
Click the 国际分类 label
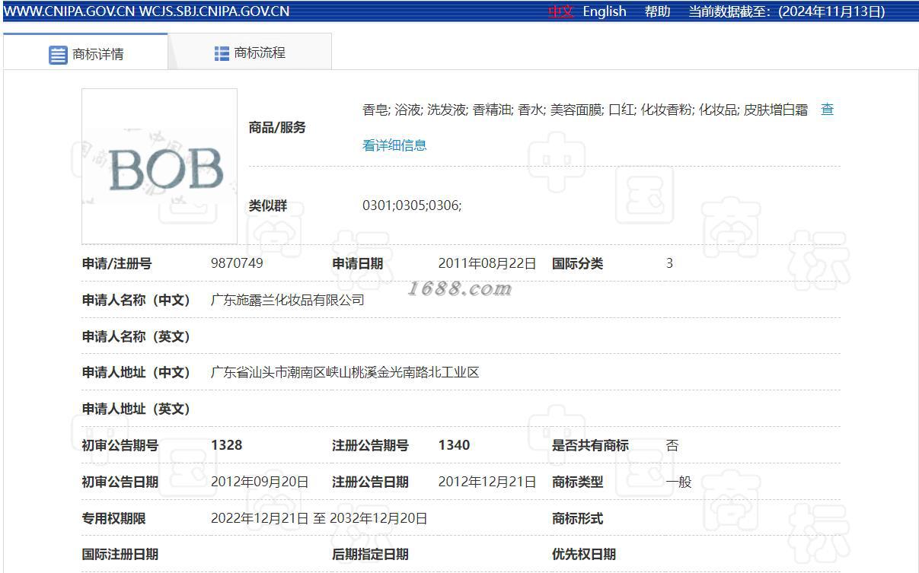577,263
